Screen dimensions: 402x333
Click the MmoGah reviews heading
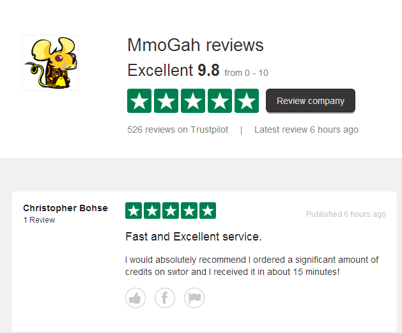pos(196,45)
